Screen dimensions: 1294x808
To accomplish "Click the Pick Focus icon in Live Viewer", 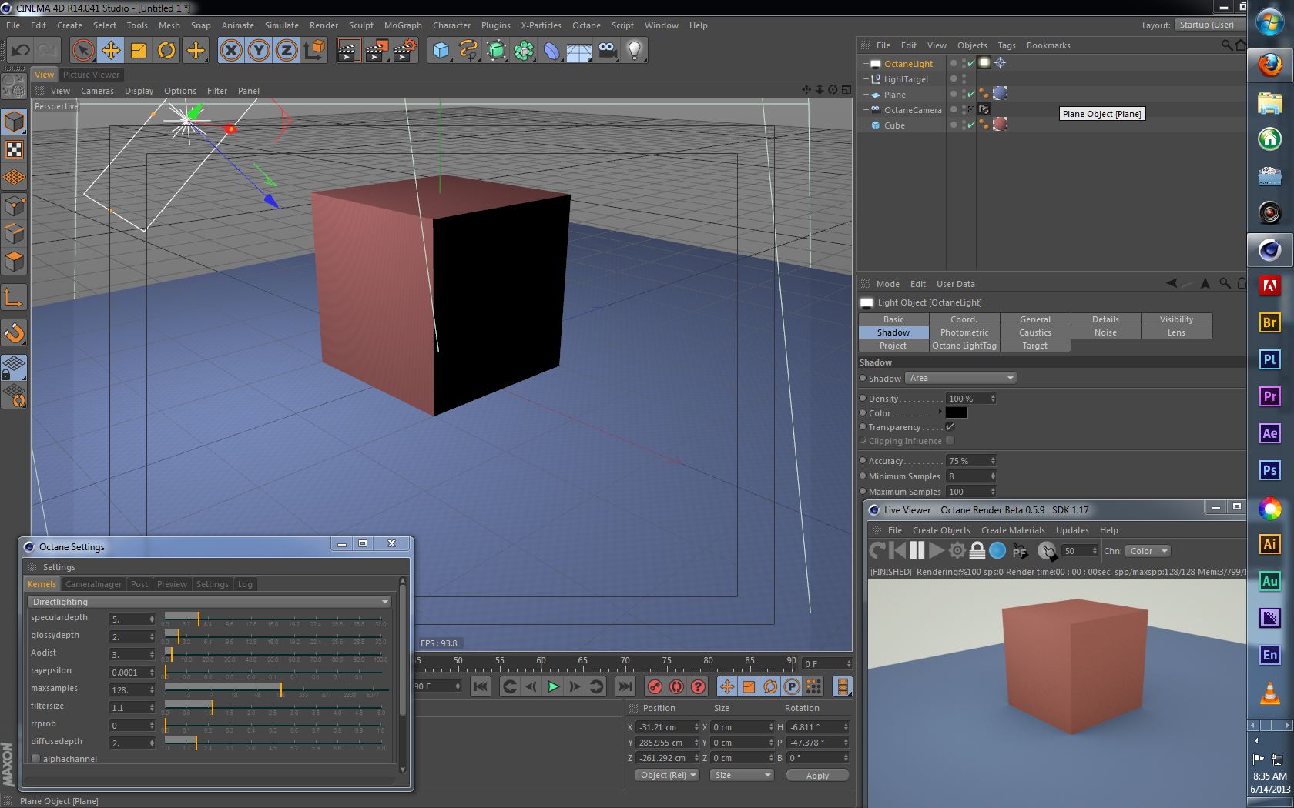I will click(1020, 550).
